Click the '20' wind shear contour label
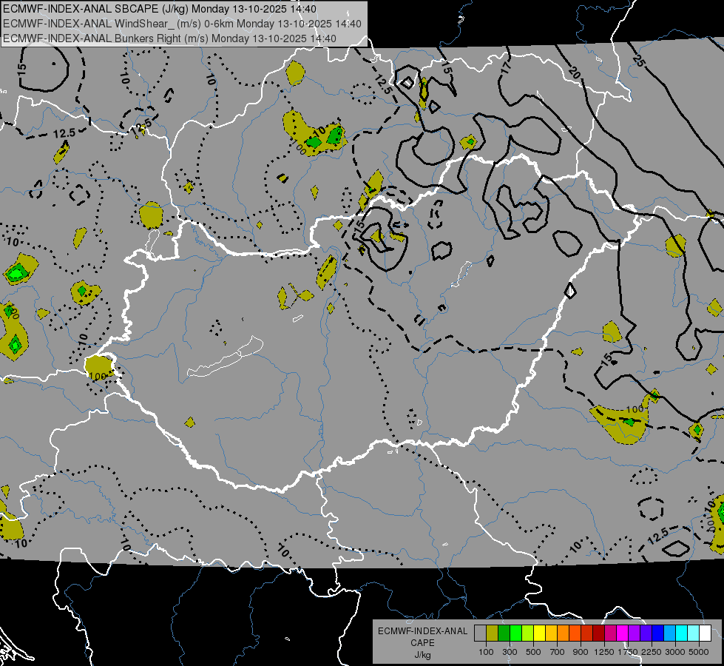Image resolution: width=724 pixels, height=666 pixels. click(x=573, y=72)
